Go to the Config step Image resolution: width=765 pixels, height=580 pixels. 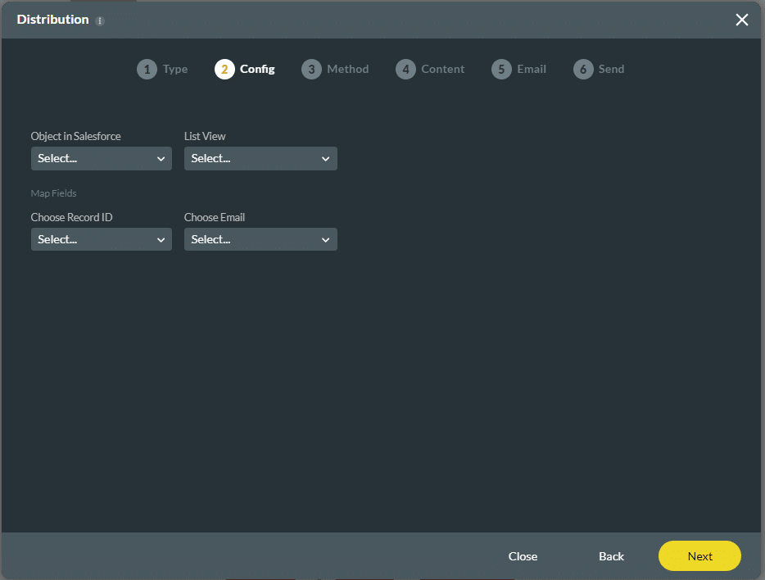click(224, 69)
